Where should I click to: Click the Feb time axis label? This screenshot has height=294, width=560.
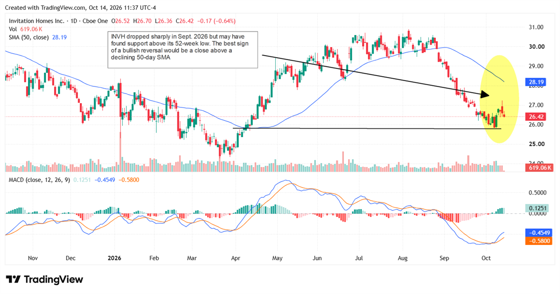[154, 258]
